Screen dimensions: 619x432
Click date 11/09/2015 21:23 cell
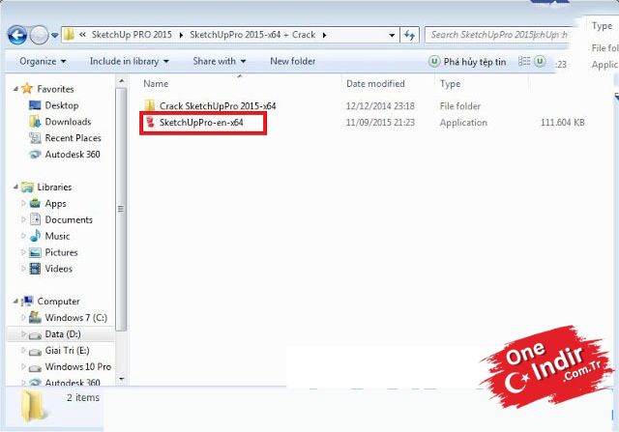pos(380,123)
